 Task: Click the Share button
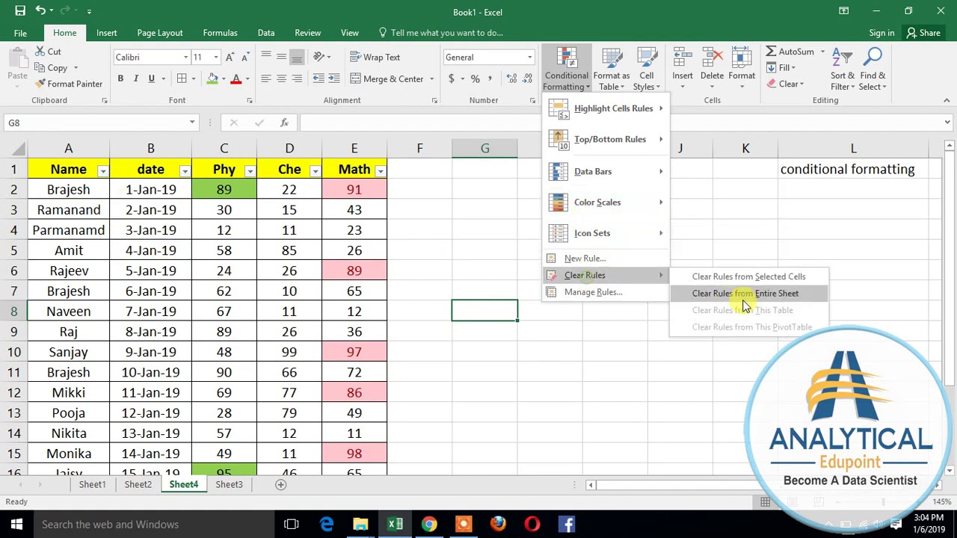[x=923, y=32]
